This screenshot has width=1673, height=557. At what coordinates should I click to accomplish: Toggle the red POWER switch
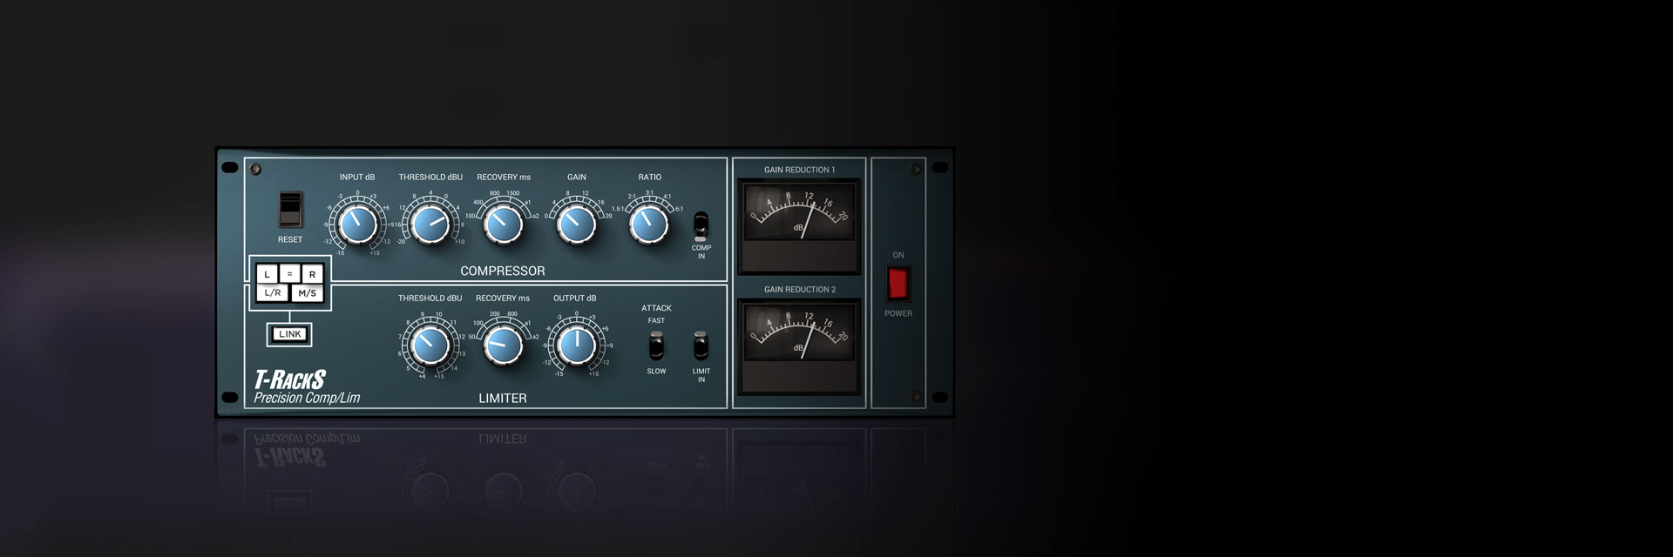click(x=897, y=284)
